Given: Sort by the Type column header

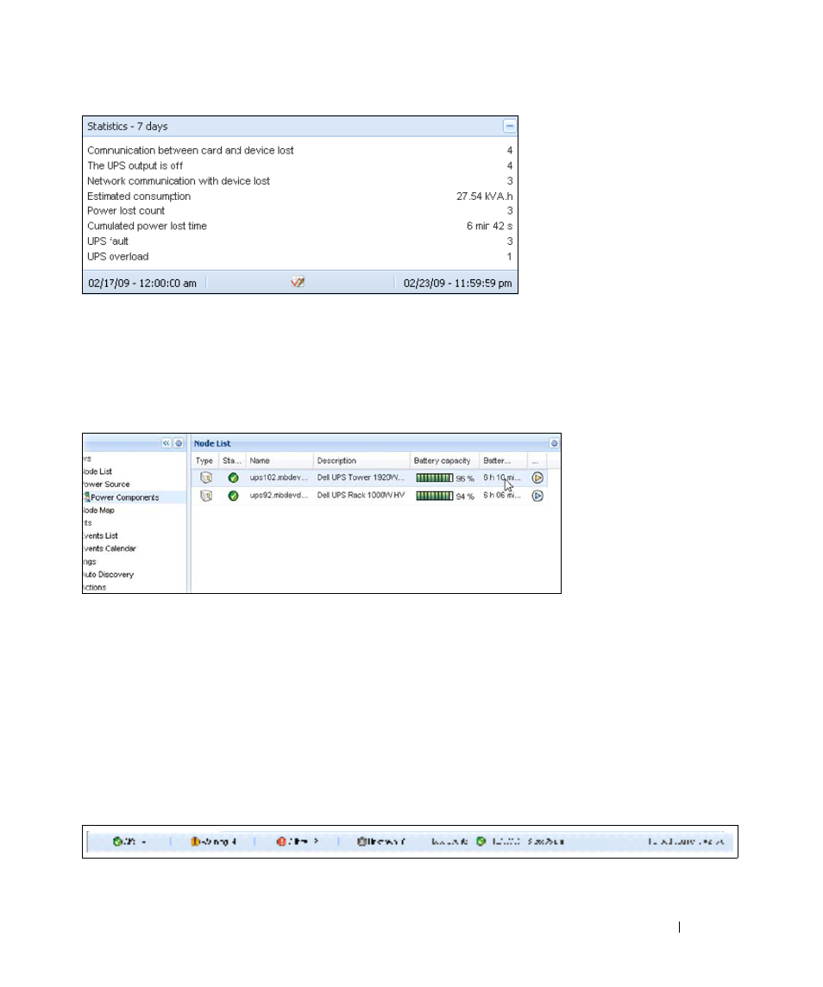Looking at the screenshot, I should [204, 461].
